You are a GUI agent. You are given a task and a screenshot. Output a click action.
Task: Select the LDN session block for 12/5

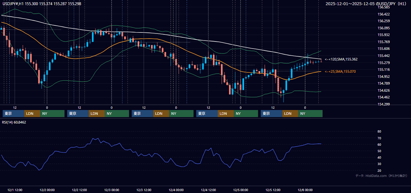point(290,114)
